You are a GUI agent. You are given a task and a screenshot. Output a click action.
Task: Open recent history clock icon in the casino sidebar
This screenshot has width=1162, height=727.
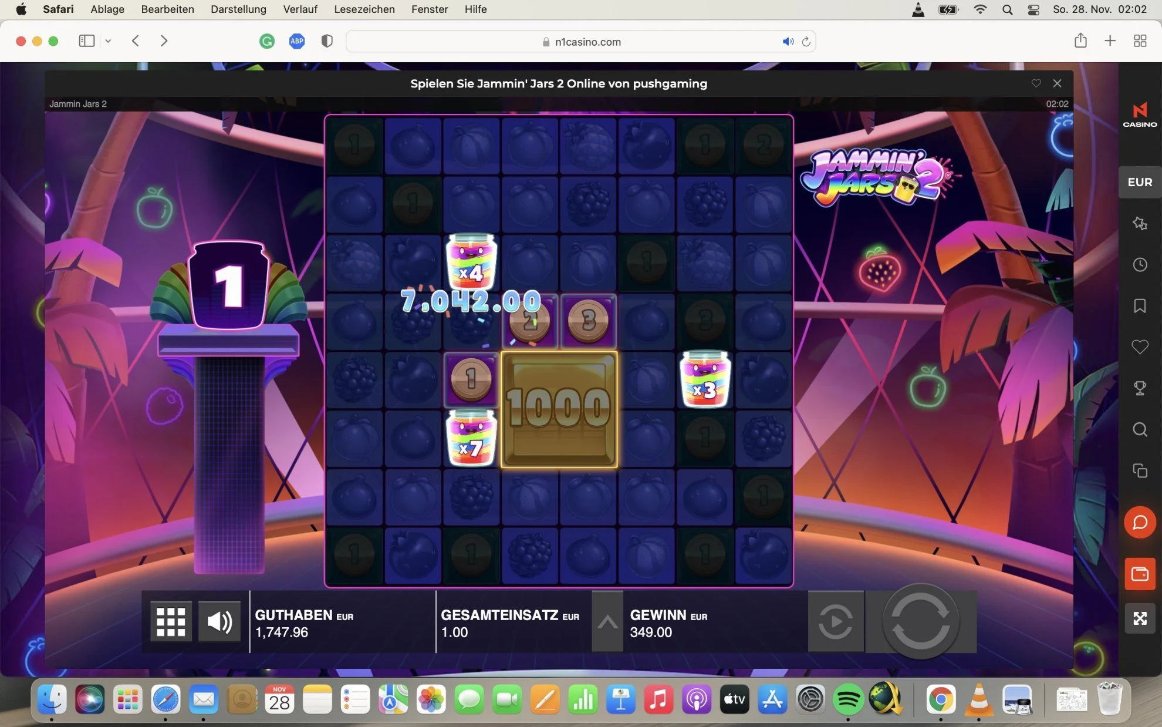click(1140, 265)
